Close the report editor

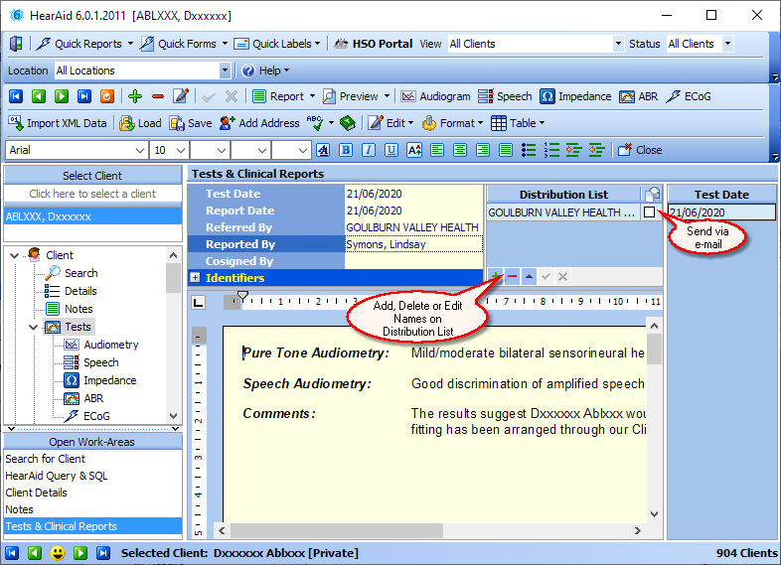(640, 150)
